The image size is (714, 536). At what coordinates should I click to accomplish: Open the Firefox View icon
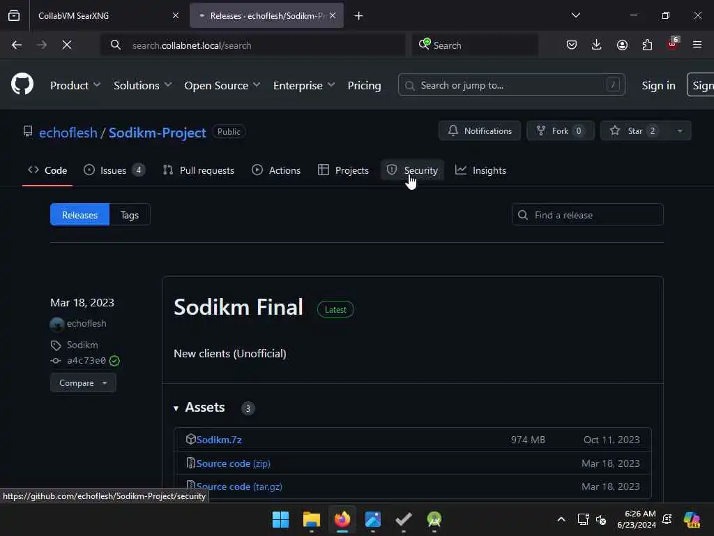14,15
